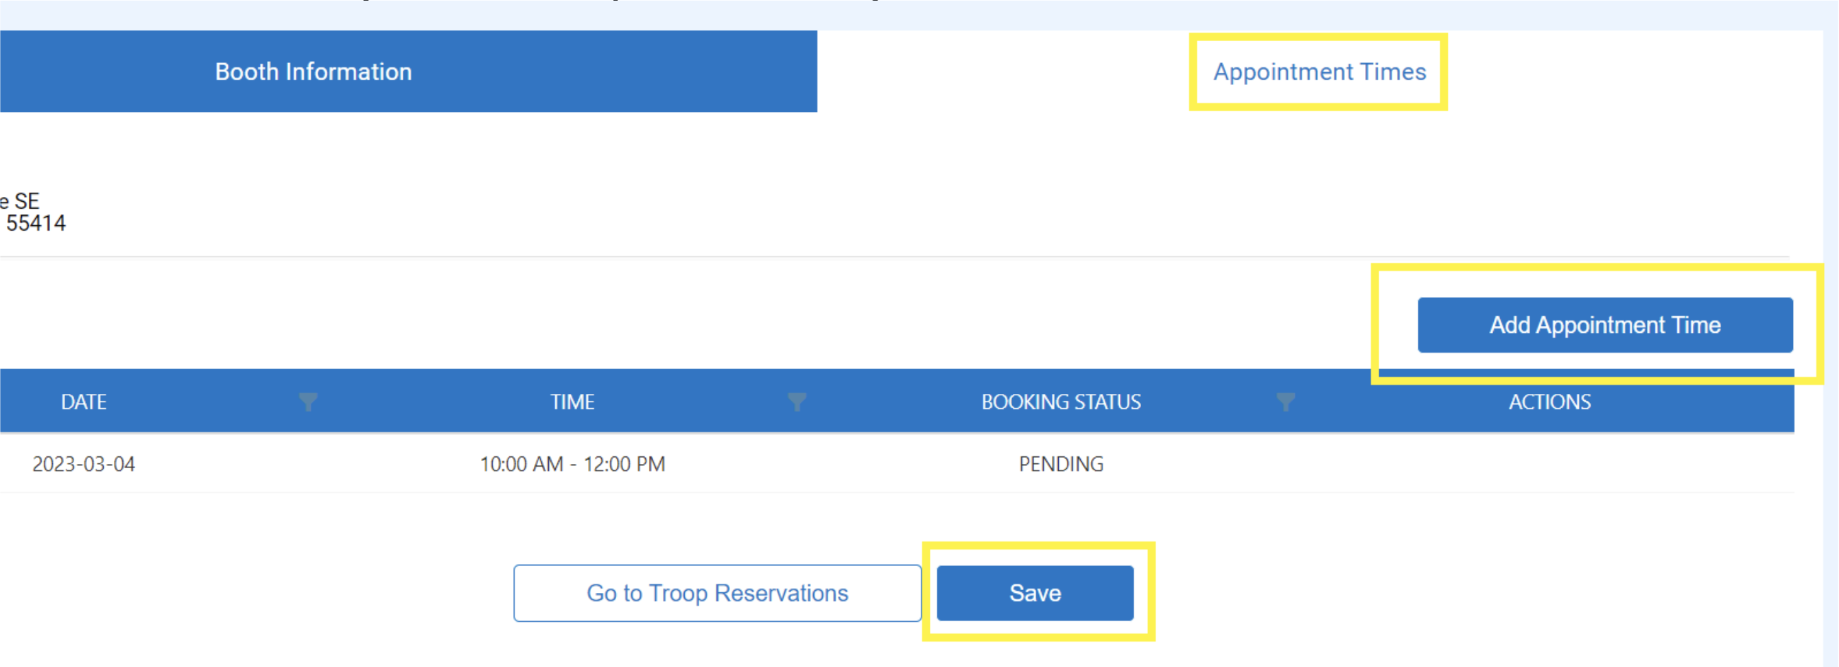The width and height of the screenshot is (1839, 667).
Task: Select the 10:00 AM - 12:00 PM time cell
Action: [572, 464]
